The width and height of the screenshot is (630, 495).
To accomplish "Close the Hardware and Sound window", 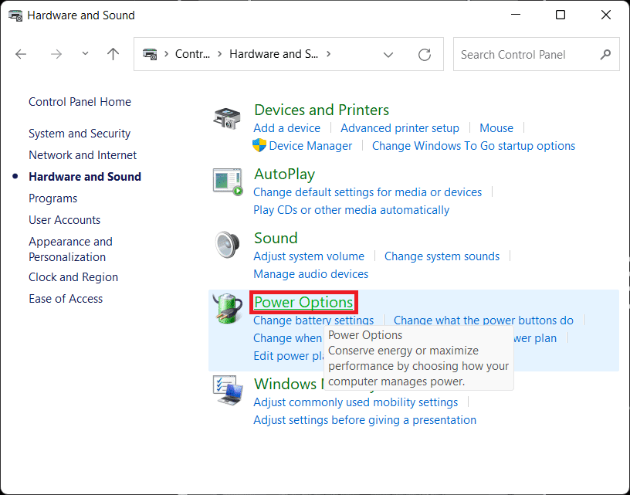I will (605, 15).
